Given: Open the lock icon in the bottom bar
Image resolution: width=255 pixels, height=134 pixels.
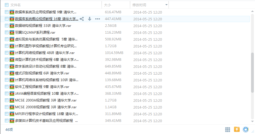Looking at the screenshot, I should [x=246, y=129].
